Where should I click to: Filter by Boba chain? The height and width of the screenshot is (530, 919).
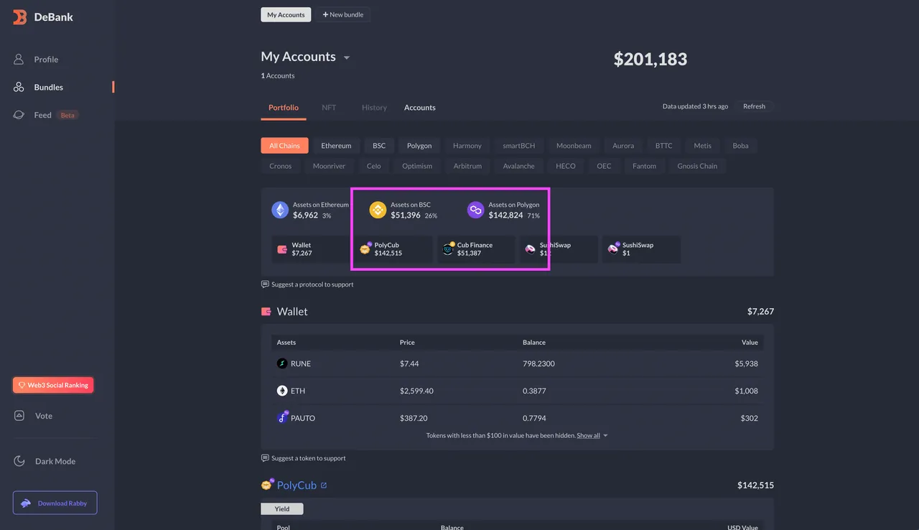click(741, 146)
